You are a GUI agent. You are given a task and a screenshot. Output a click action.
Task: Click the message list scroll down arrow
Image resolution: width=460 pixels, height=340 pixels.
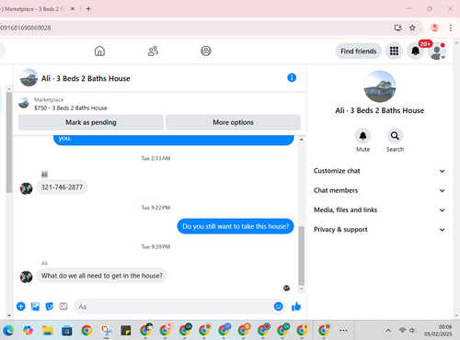click(302, 289)
